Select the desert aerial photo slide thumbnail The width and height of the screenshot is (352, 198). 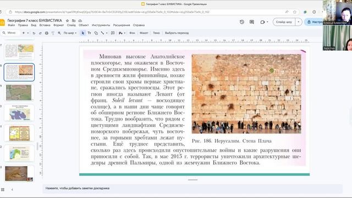click(19, 174)
